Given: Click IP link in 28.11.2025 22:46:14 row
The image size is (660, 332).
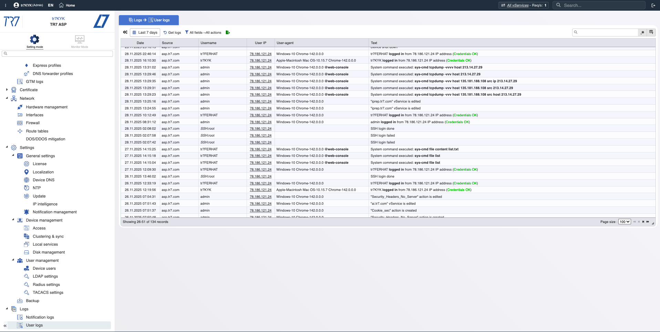Looking at the screenshot, I should point(260,54).
